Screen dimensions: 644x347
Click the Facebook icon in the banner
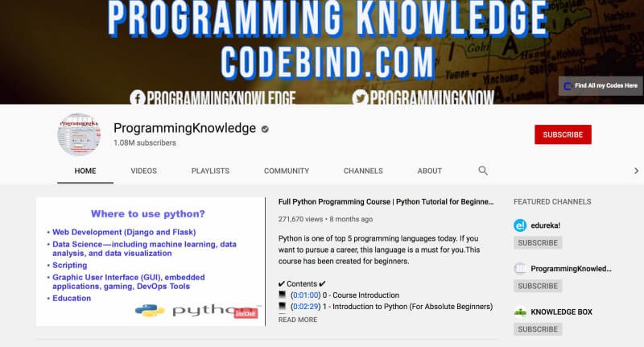click(138, 97)
